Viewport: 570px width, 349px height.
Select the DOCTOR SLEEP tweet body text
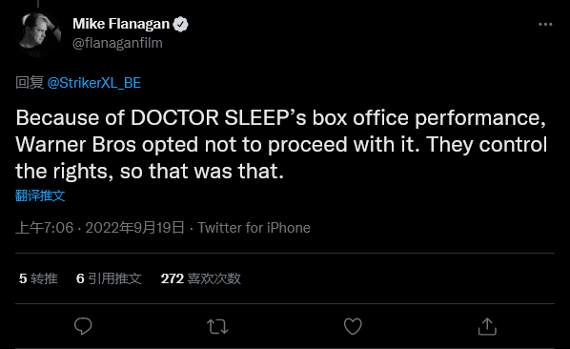(x=281, y=144)
